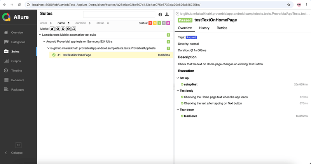Screen dimensions: 311x164
Task: Bookmark this page with the star
Action: tap(289, 5)
